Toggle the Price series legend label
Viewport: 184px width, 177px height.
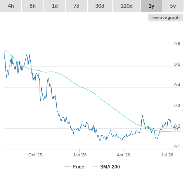pos(78,167)
